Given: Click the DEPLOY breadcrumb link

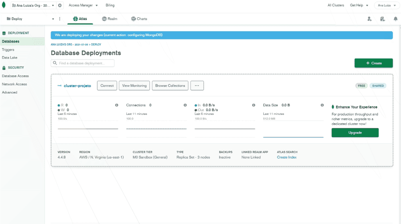Looking at the screenshot, I should [96, 45].
